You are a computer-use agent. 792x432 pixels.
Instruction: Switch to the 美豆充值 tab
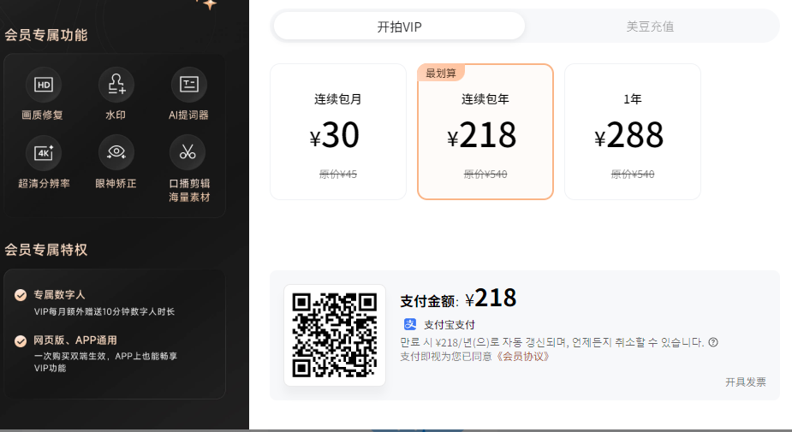pyautogui.click(x=650, y=27)
